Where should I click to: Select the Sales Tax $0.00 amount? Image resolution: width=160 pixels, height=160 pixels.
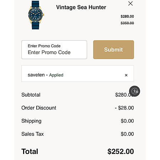(x=127, y=134)
